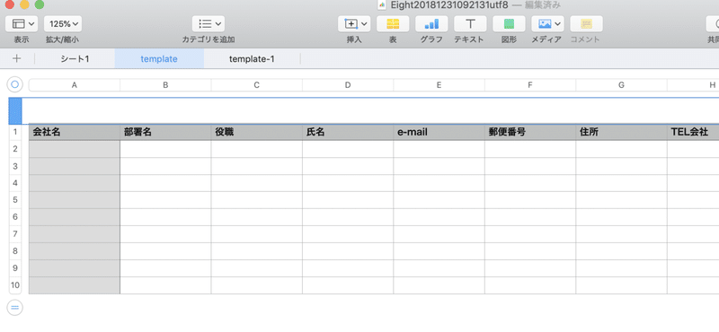Screen dimensions: 719x332
Task: Click the Numbers document icon in title bar
Action: 381,5
